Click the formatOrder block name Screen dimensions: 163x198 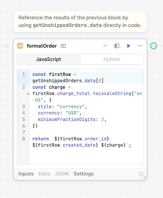(42, 46)
